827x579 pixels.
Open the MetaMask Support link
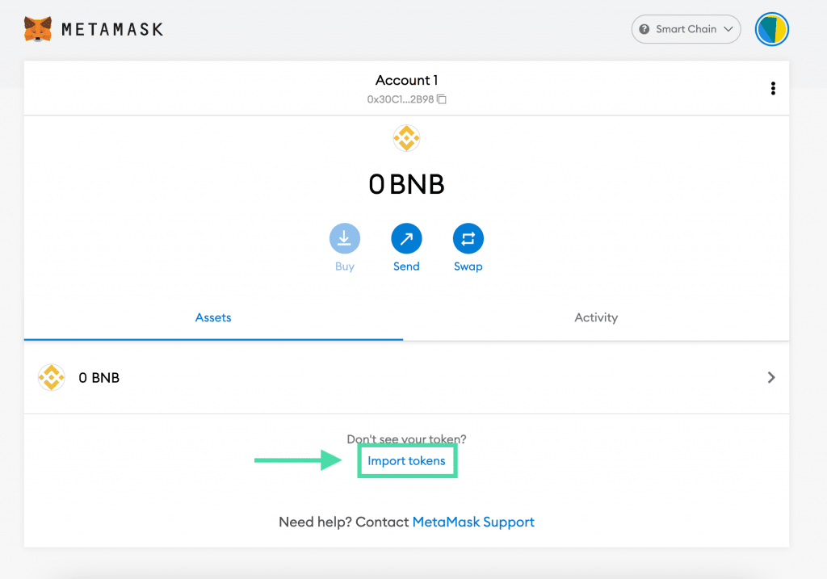coord(473,522)
